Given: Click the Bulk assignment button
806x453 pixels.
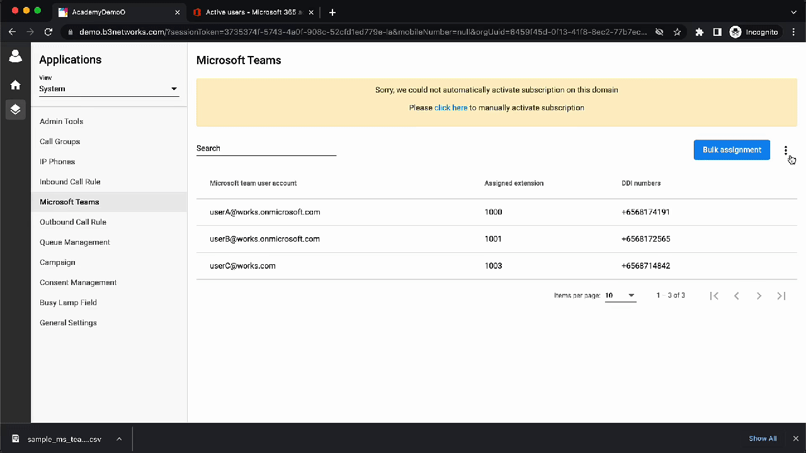Looking at the screenshot, I should [732, 150].
